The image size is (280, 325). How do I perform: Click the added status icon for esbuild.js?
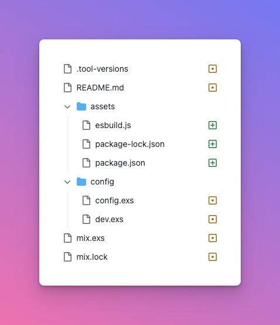point(213,125)
